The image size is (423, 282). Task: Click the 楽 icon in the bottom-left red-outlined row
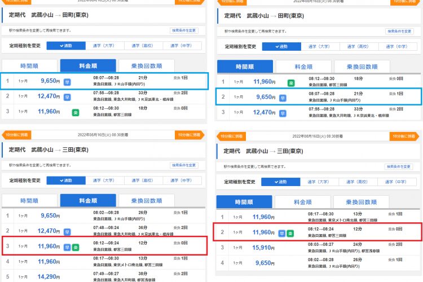click(x=76, y=246)
